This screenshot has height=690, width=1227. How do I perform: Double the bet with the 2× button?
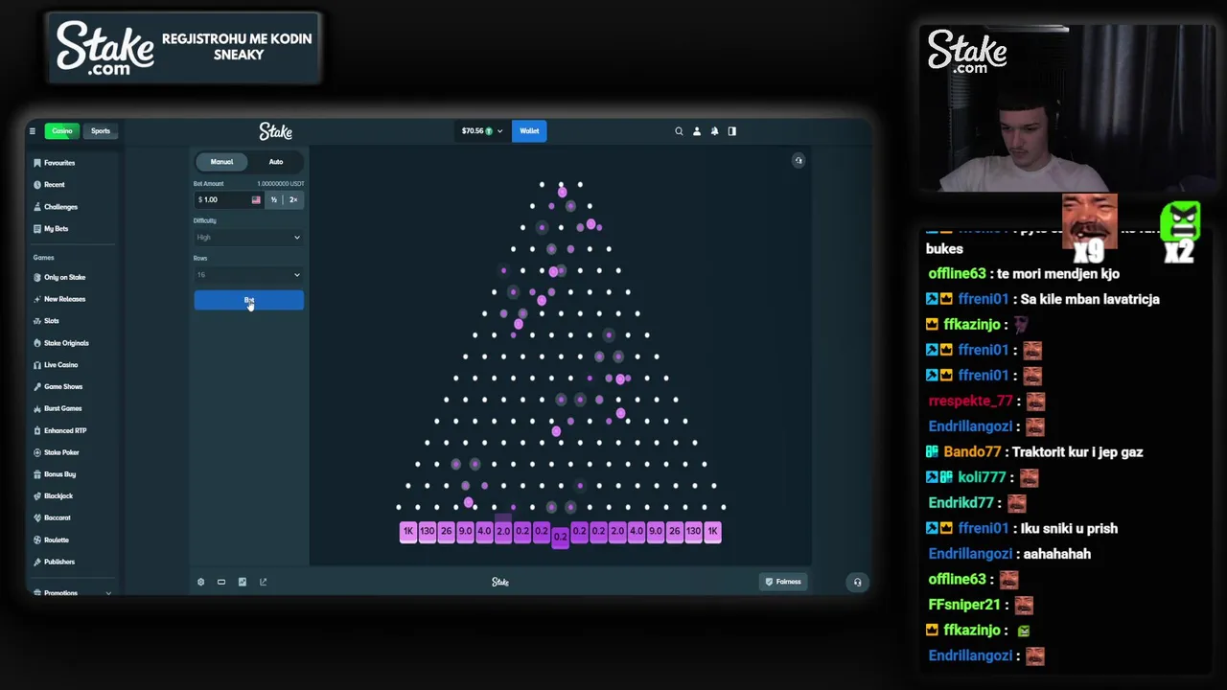pos(293,199)
